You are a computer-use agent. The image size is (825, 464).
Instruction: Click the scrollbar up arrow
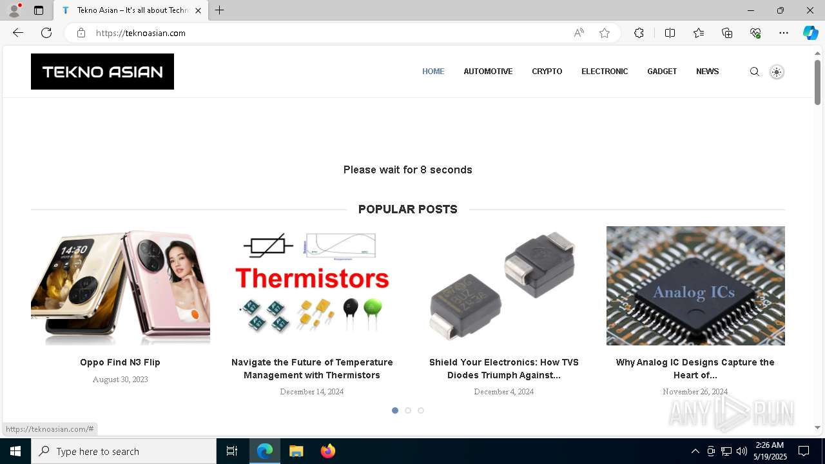tap(817, 52)
